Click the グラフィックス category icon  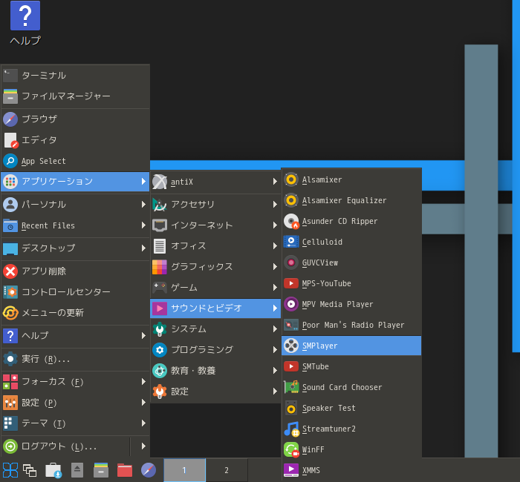pos(160,267)
